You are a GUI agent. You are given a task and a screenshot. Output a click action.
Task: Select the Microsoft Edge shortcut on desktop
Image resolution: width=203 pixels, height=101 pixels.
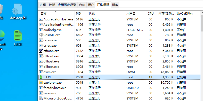(2, 40)
